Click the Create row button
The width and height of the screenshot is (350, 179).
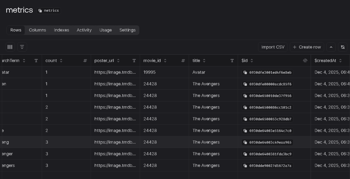(x=307, y=47)
